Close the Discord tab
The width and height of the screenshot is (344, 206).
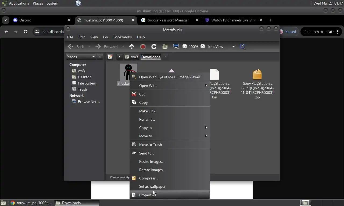[x=69, y=20]
